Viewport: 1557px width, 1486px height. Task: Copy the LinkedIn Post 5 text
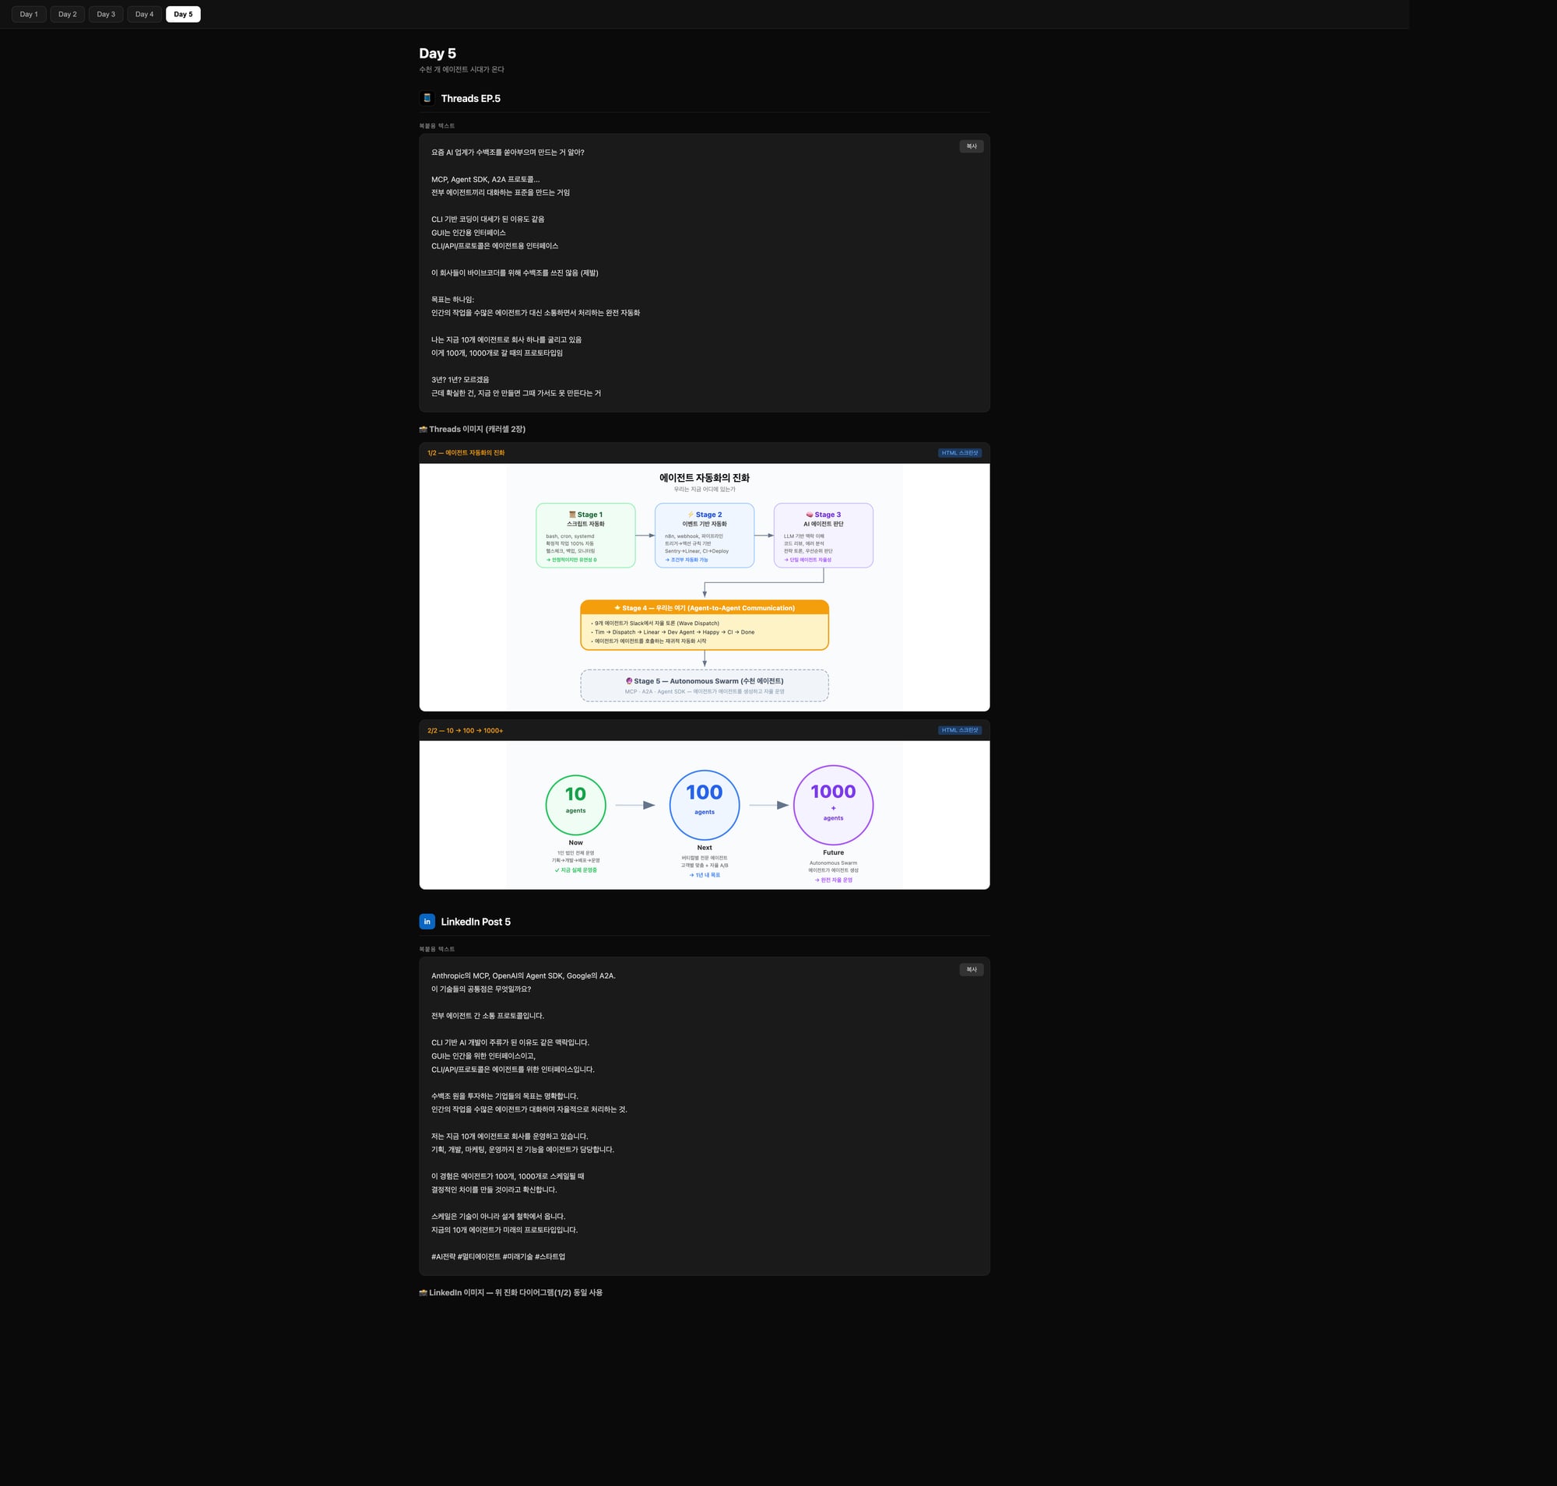[x=971, y=970]
